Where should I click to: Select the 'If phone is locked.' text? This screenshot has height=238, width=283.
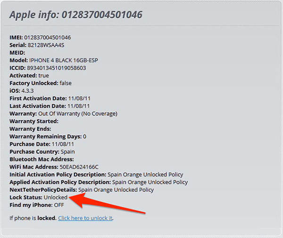(x=33, y=218)
